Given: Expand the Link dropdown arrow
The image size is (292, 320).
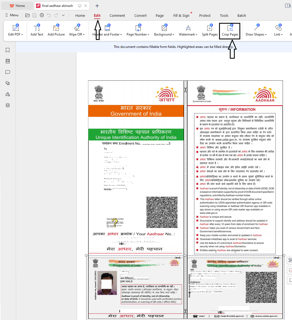Looking at the screenshot, I should click(282, 35).
